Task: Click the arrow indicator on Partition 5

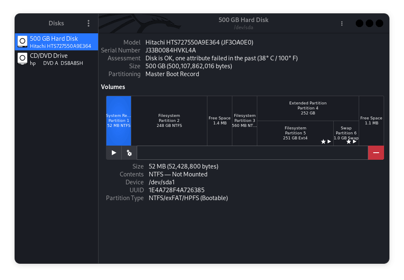Action: tap(329, 141)
